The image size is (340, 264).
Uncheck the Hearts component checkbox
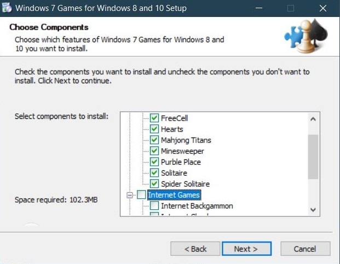click(154, 129)
